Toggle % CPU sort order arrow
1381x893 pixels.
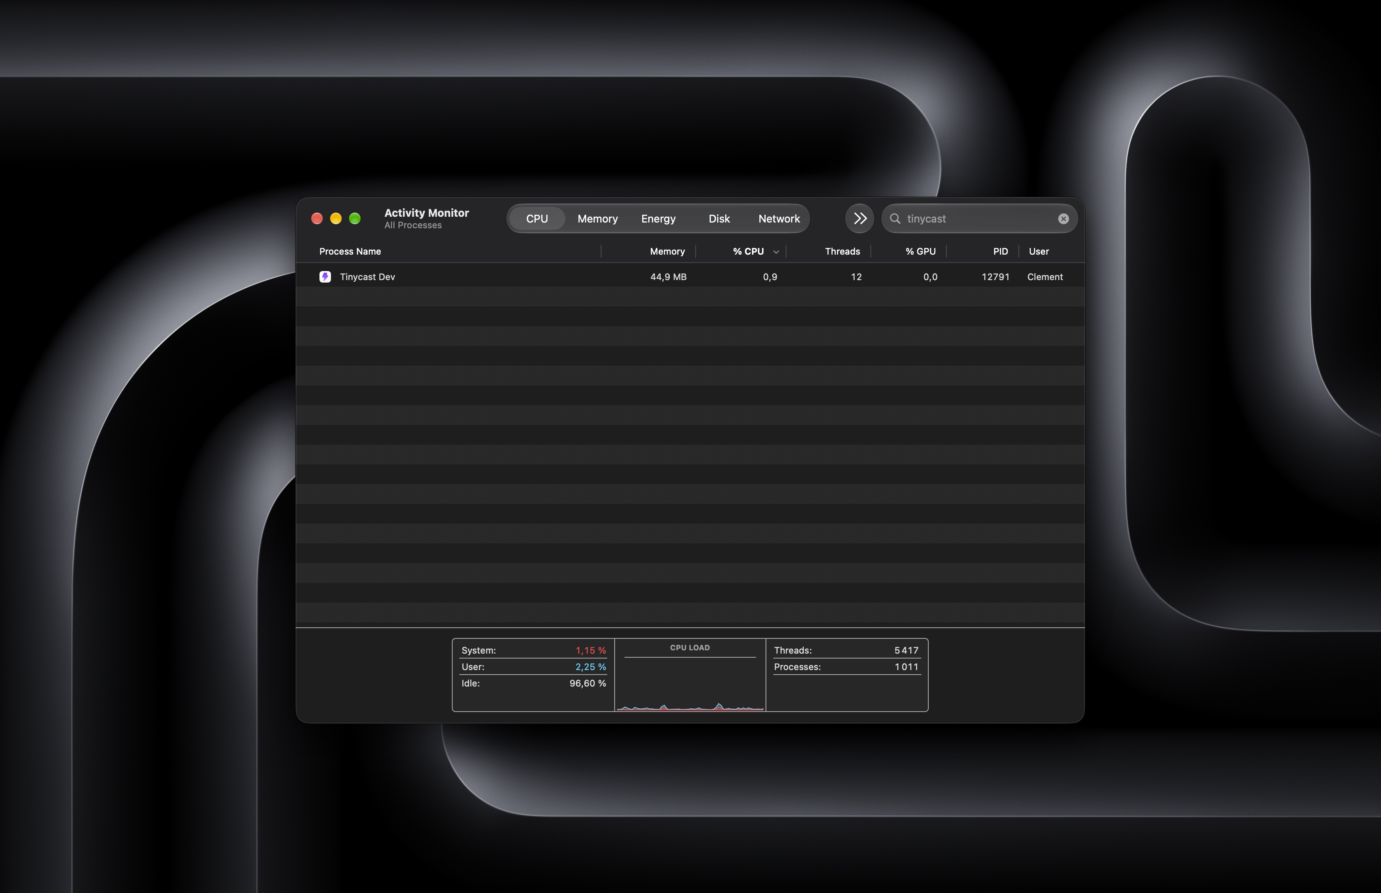pyautogui.click(x=776, y=252)
